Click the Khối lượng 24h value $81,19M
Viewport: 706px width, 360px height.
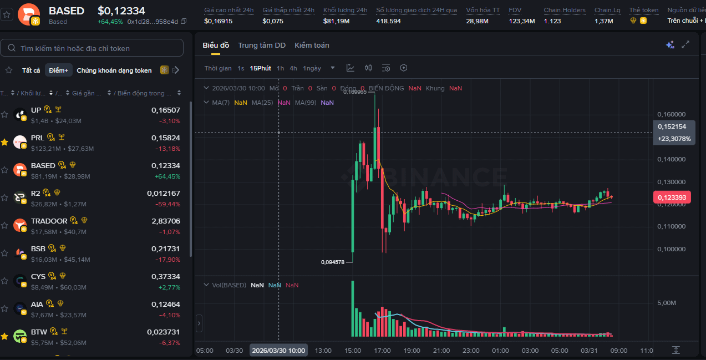336,21
